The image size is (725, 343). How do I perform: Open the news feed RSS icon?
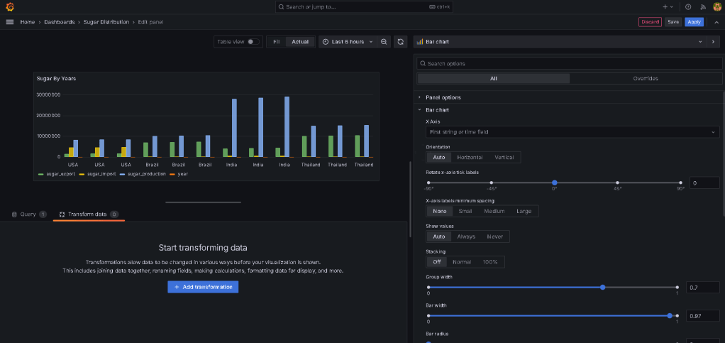[703, 7]
